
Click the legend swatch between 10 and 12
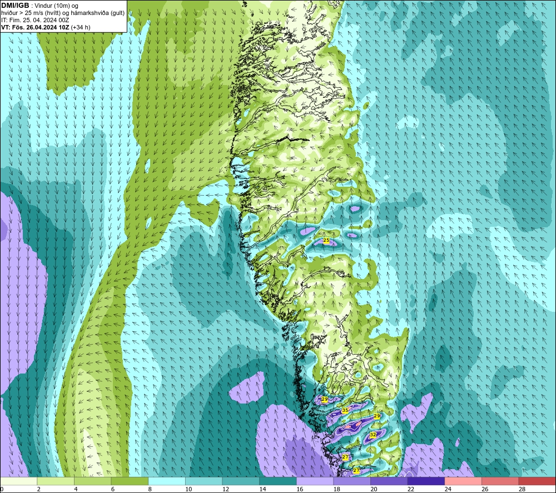pyautogui.click(x=203, y=481)
